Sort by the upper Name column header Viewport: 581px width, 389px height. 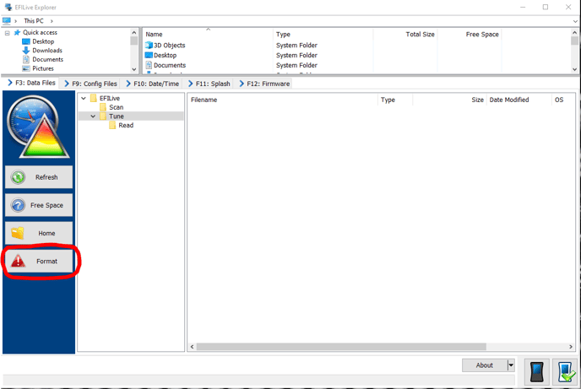208,34
